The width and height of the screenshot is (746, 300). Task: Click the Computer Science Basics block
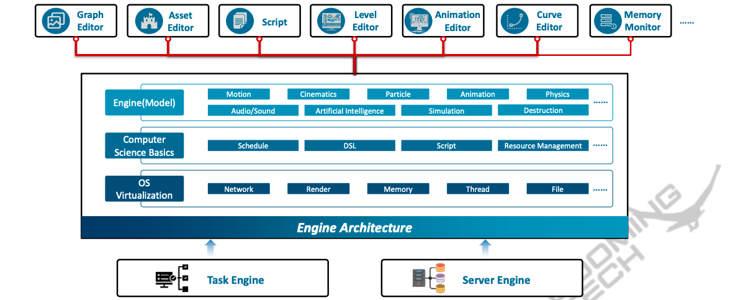(145, 146)
